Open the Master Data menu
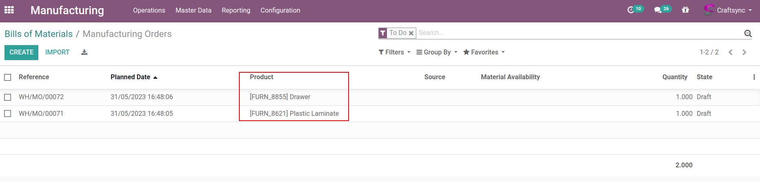The height and width of the screenshot is (182, 760). (193, 11)
